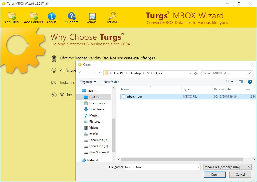Click the search magnifier icon

click(249, 73)
